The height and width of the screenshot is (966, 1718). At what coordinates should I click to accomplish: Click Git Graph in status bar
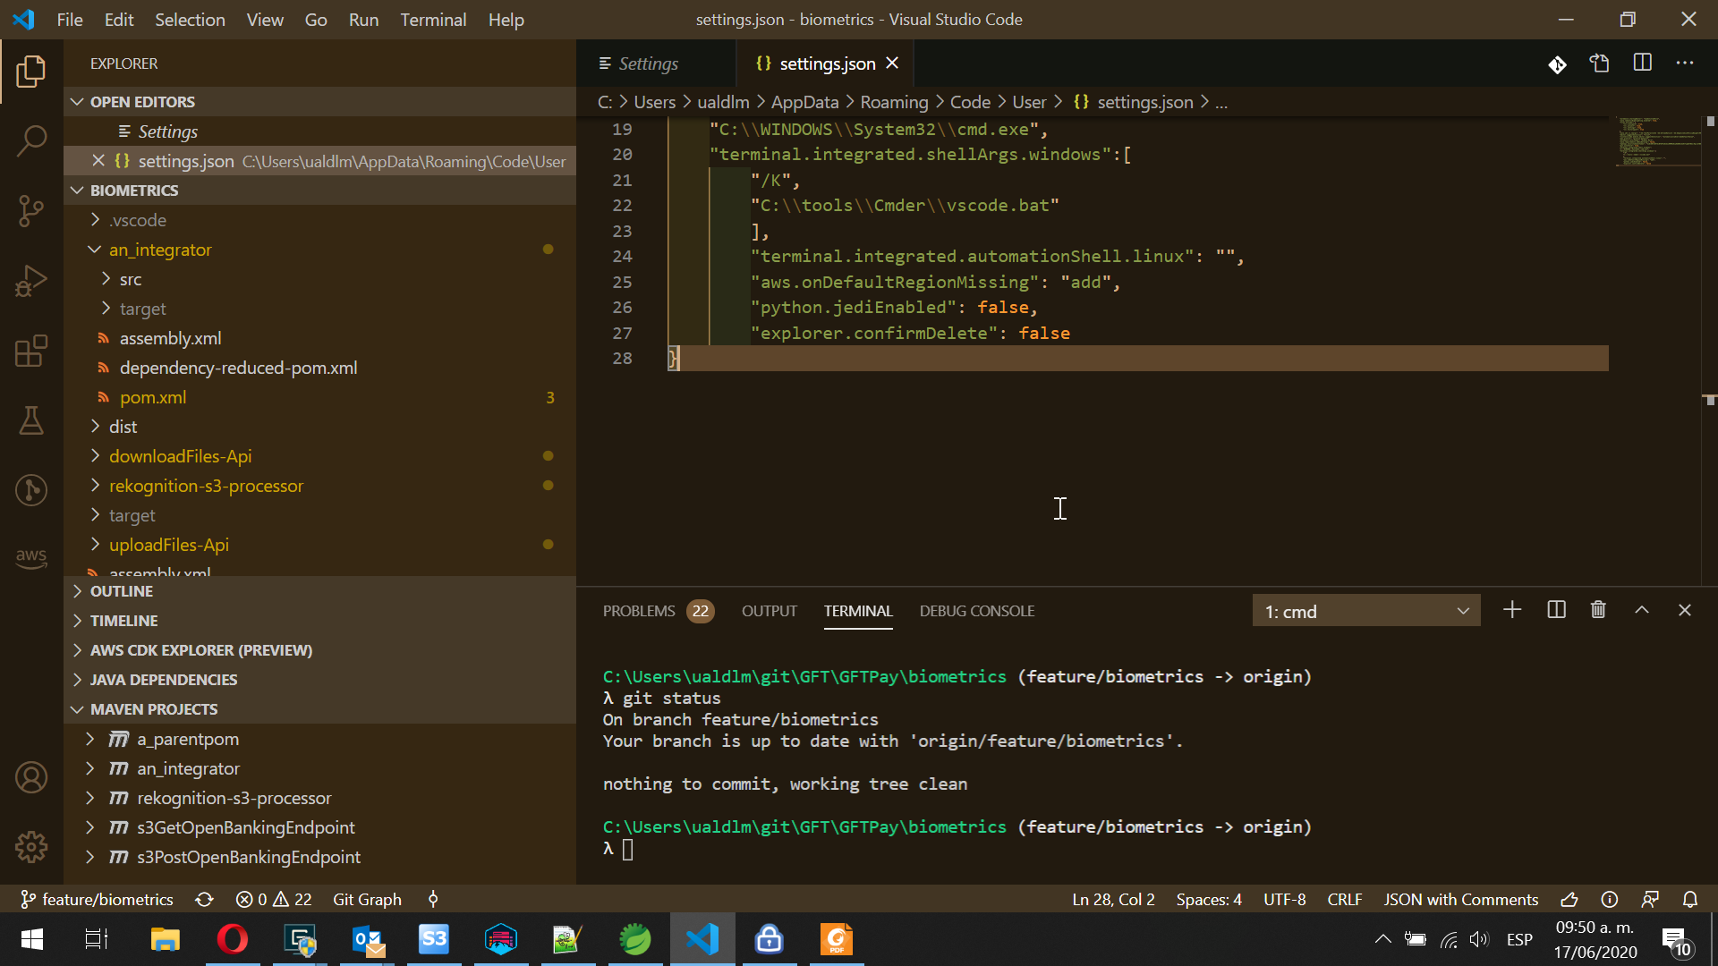point(367,899)
